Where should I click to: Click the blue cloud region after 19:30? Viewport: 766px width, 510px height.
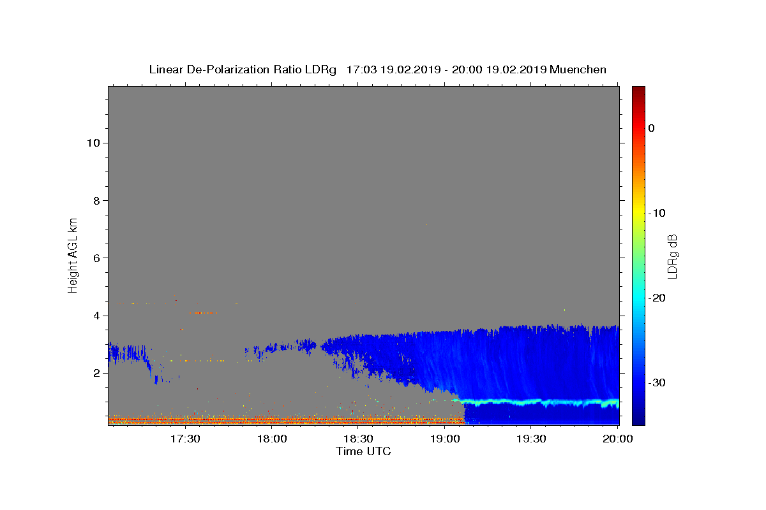(574, 363)
